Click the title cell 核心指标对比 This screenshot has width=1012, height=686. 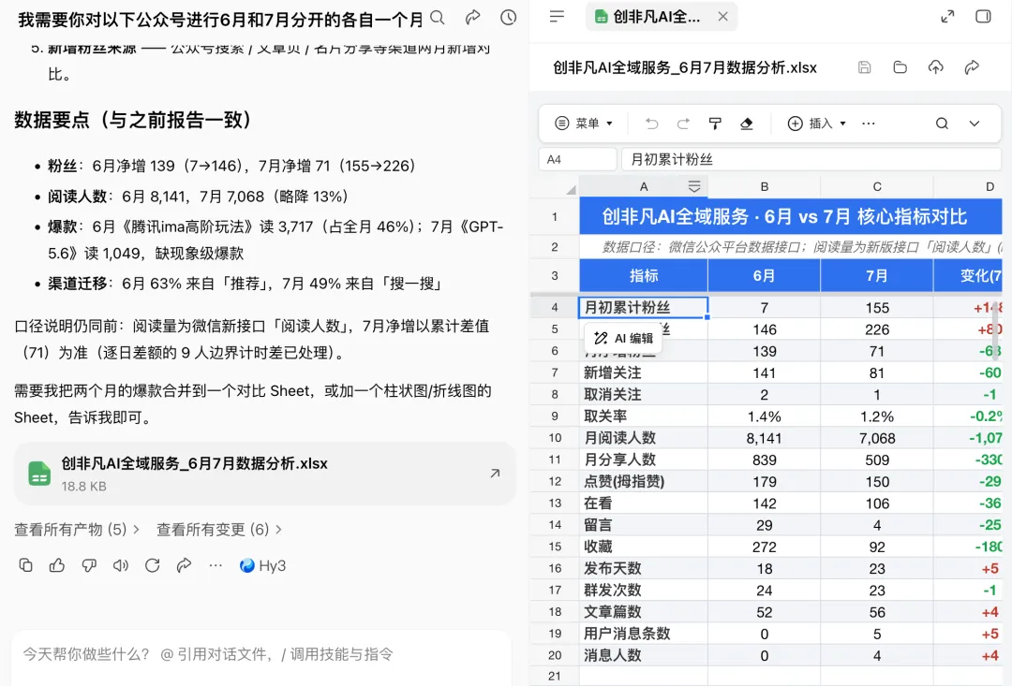(x=791, y=216)
